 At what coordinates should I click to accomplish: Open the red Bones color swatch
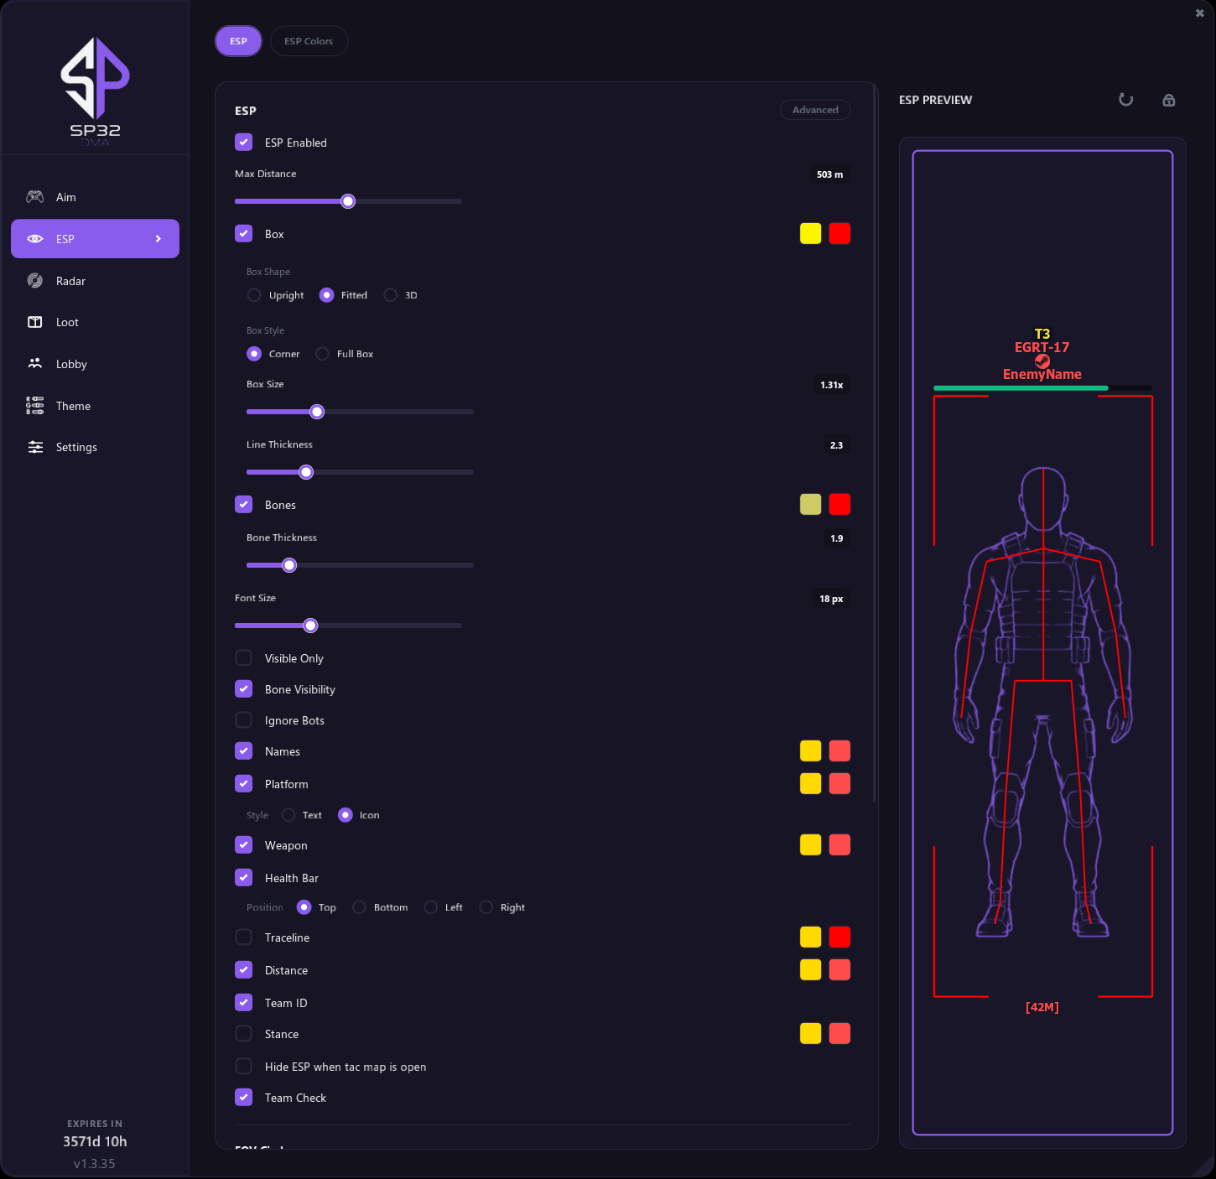[x=839, y=504]
